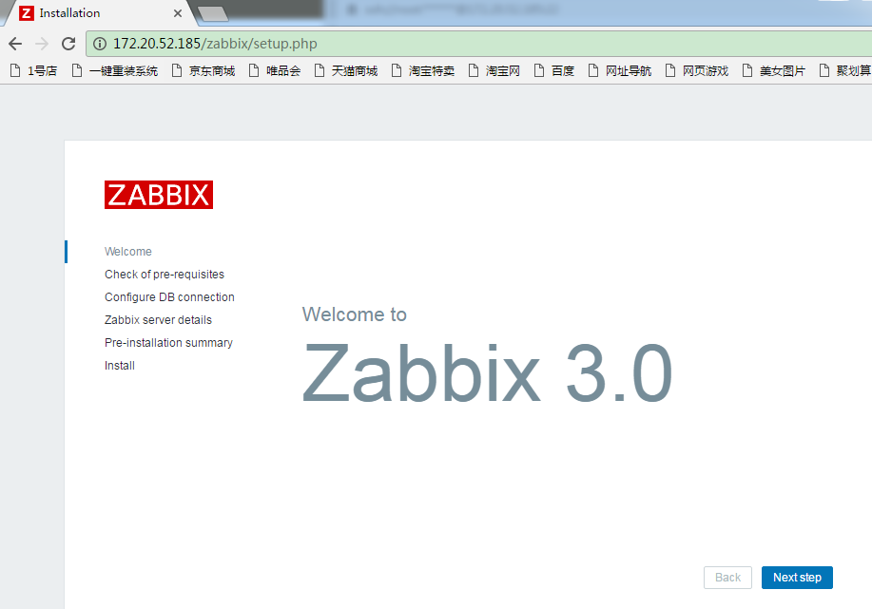Select the Installation browser tab
The width and height of the screenshot is (872, 609).
coord(99,13)
